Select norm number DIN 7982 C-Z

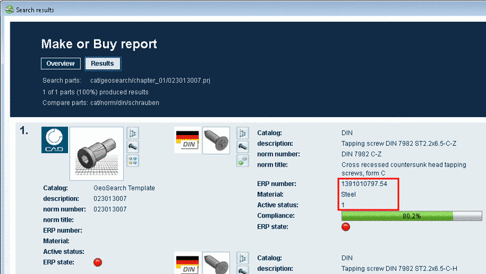(362, 154)
